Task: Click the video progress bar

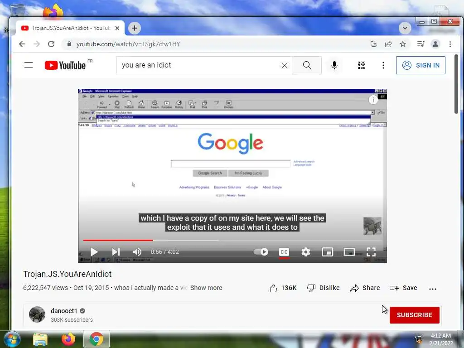Action: (x=232, y=240)
